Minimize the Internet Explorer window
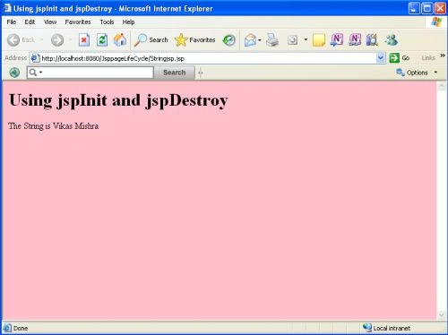The image size is (448, 335). point(414,8)
